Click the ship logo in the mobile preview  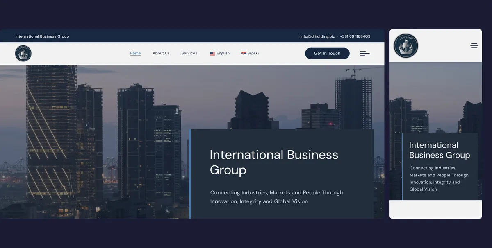pos(406,45)
